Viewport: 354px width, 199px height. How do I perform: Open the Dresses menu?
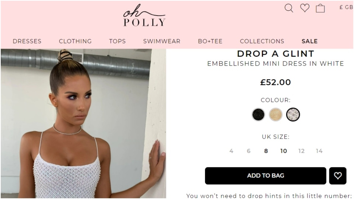[27, 41]
